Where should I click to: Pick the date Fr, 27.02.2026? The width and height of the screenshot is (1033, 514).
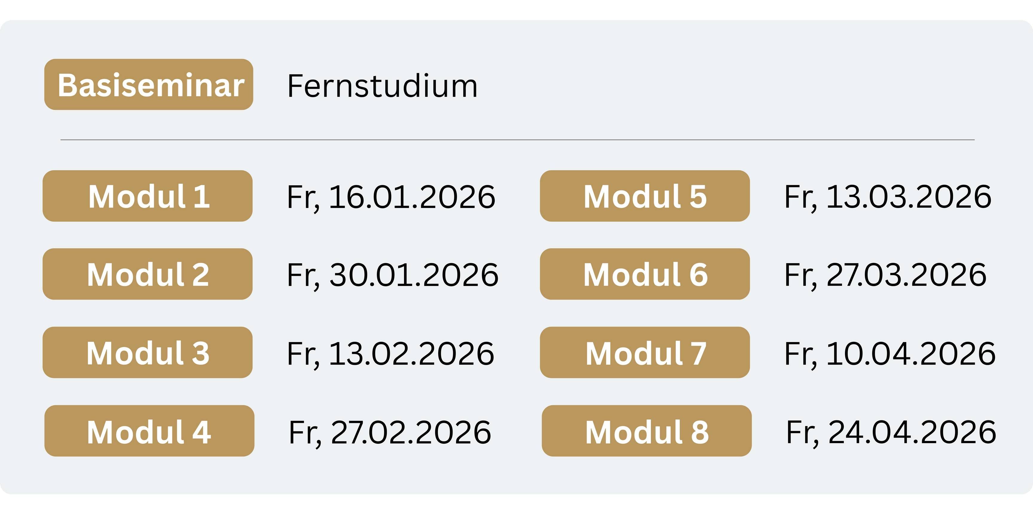[390, 432]
